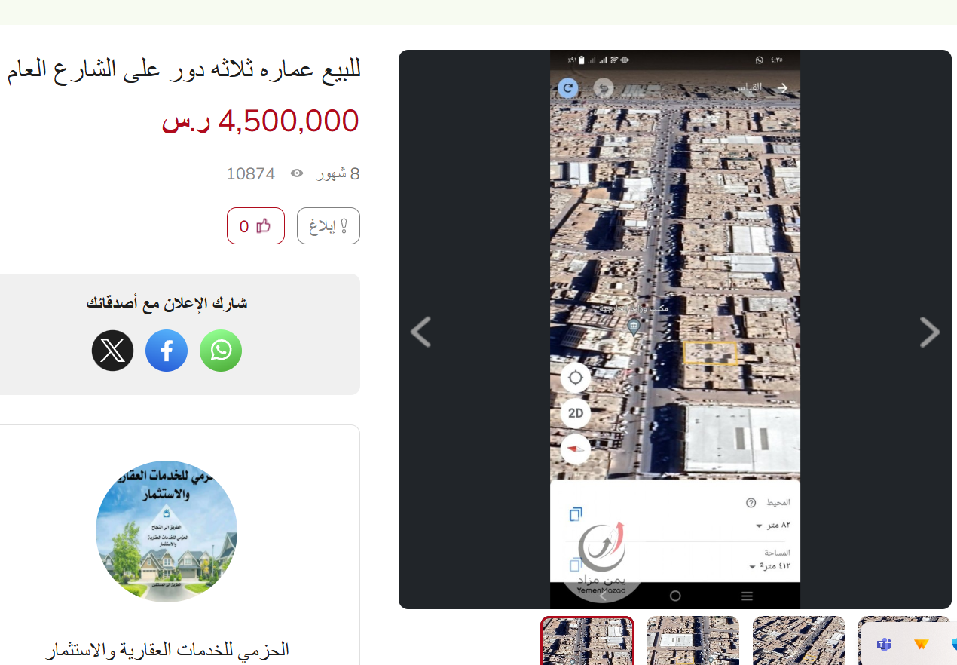Like the listing with thumbs-up button
957x665 pixels.
click(255, 226)
